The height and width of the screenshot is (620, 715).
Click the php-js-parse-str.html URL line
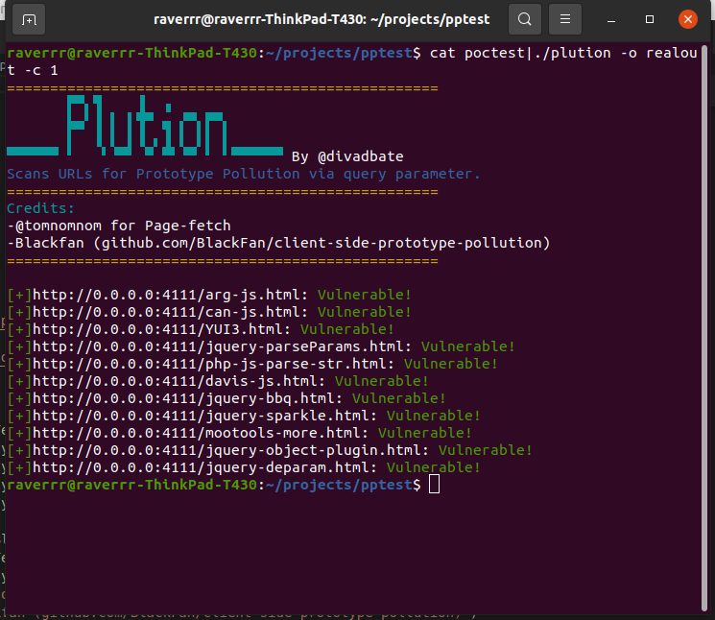click(x=252, y=364)
